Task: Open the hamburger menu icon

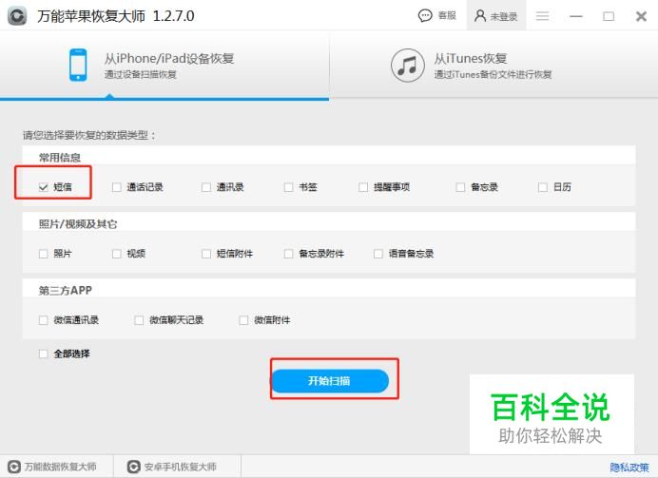Action: tap(542, 16)
